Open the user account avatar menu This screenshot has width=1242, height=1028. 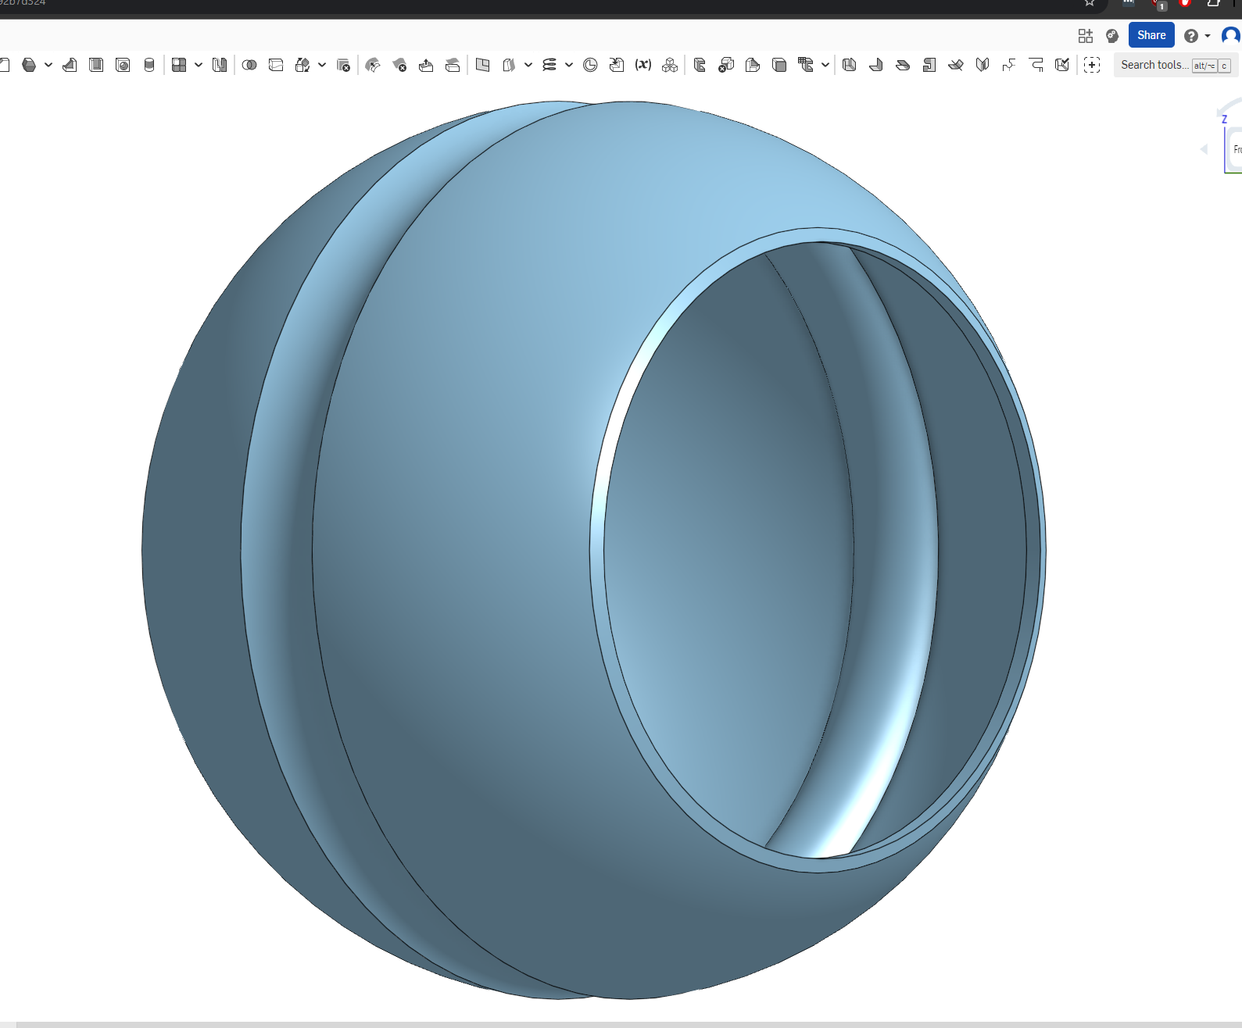[1231, 35]
